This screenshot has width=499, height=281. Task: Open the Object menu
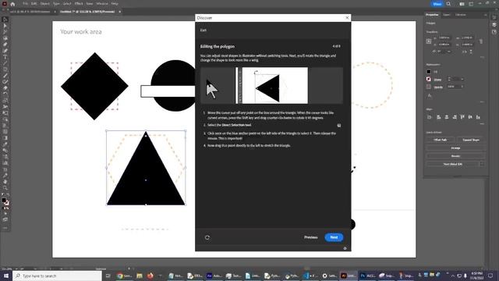click(44, 4)
